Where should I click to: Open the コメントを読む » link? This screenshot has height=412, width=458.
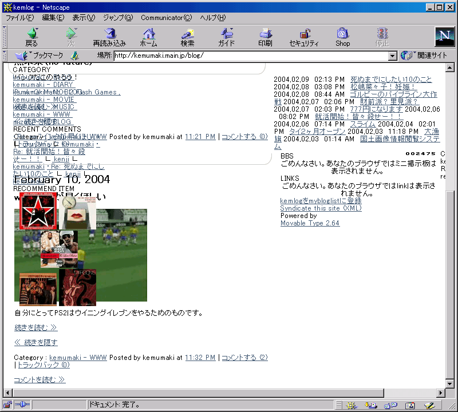coord(40,379)
